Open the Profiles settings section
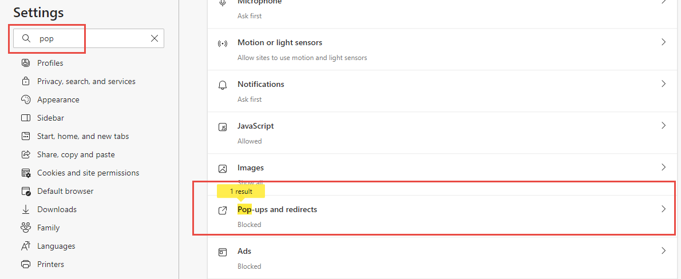The image size is (681, 279). click(50, 63)
